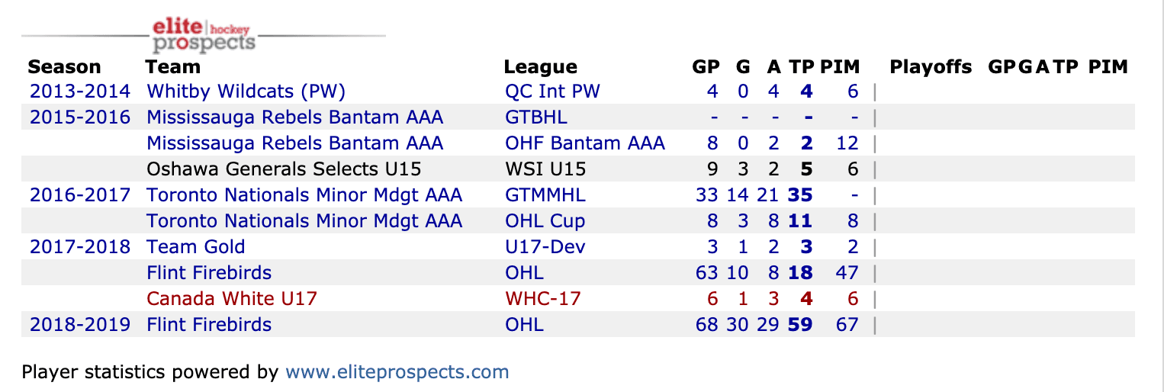Select the Team Gold link
Viewport: 1164px width, 392px height.
pos(196,247)
